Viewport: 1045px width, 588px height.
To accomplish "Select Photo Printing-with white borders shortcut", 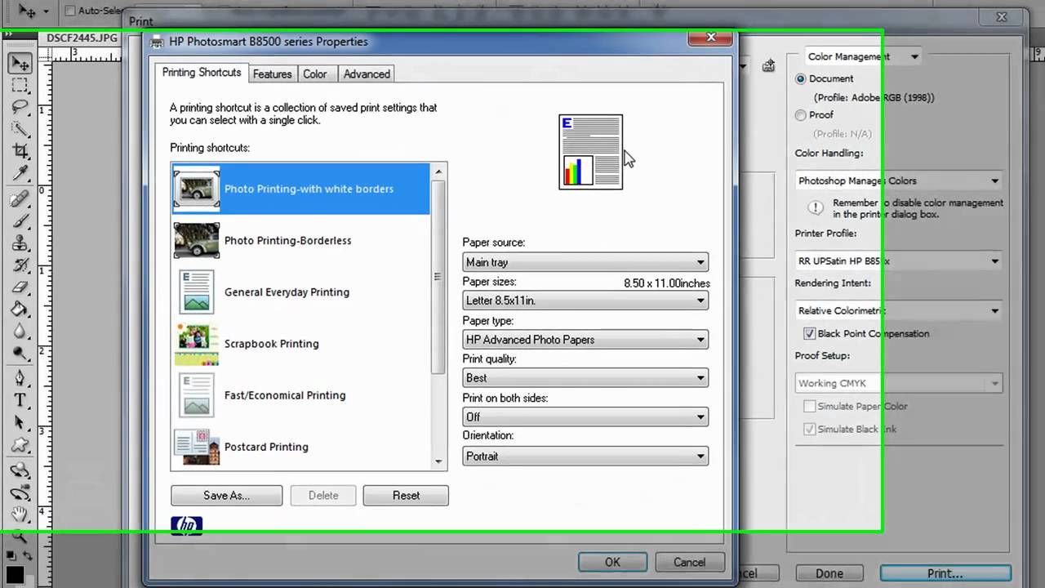I will coord(300,189).
